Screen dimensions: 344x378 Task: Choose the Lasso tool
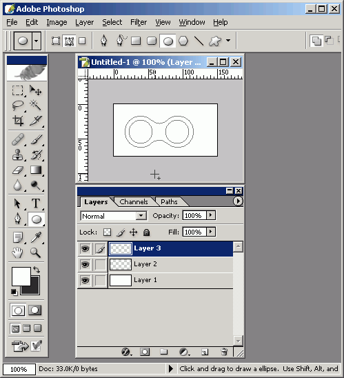18,105
